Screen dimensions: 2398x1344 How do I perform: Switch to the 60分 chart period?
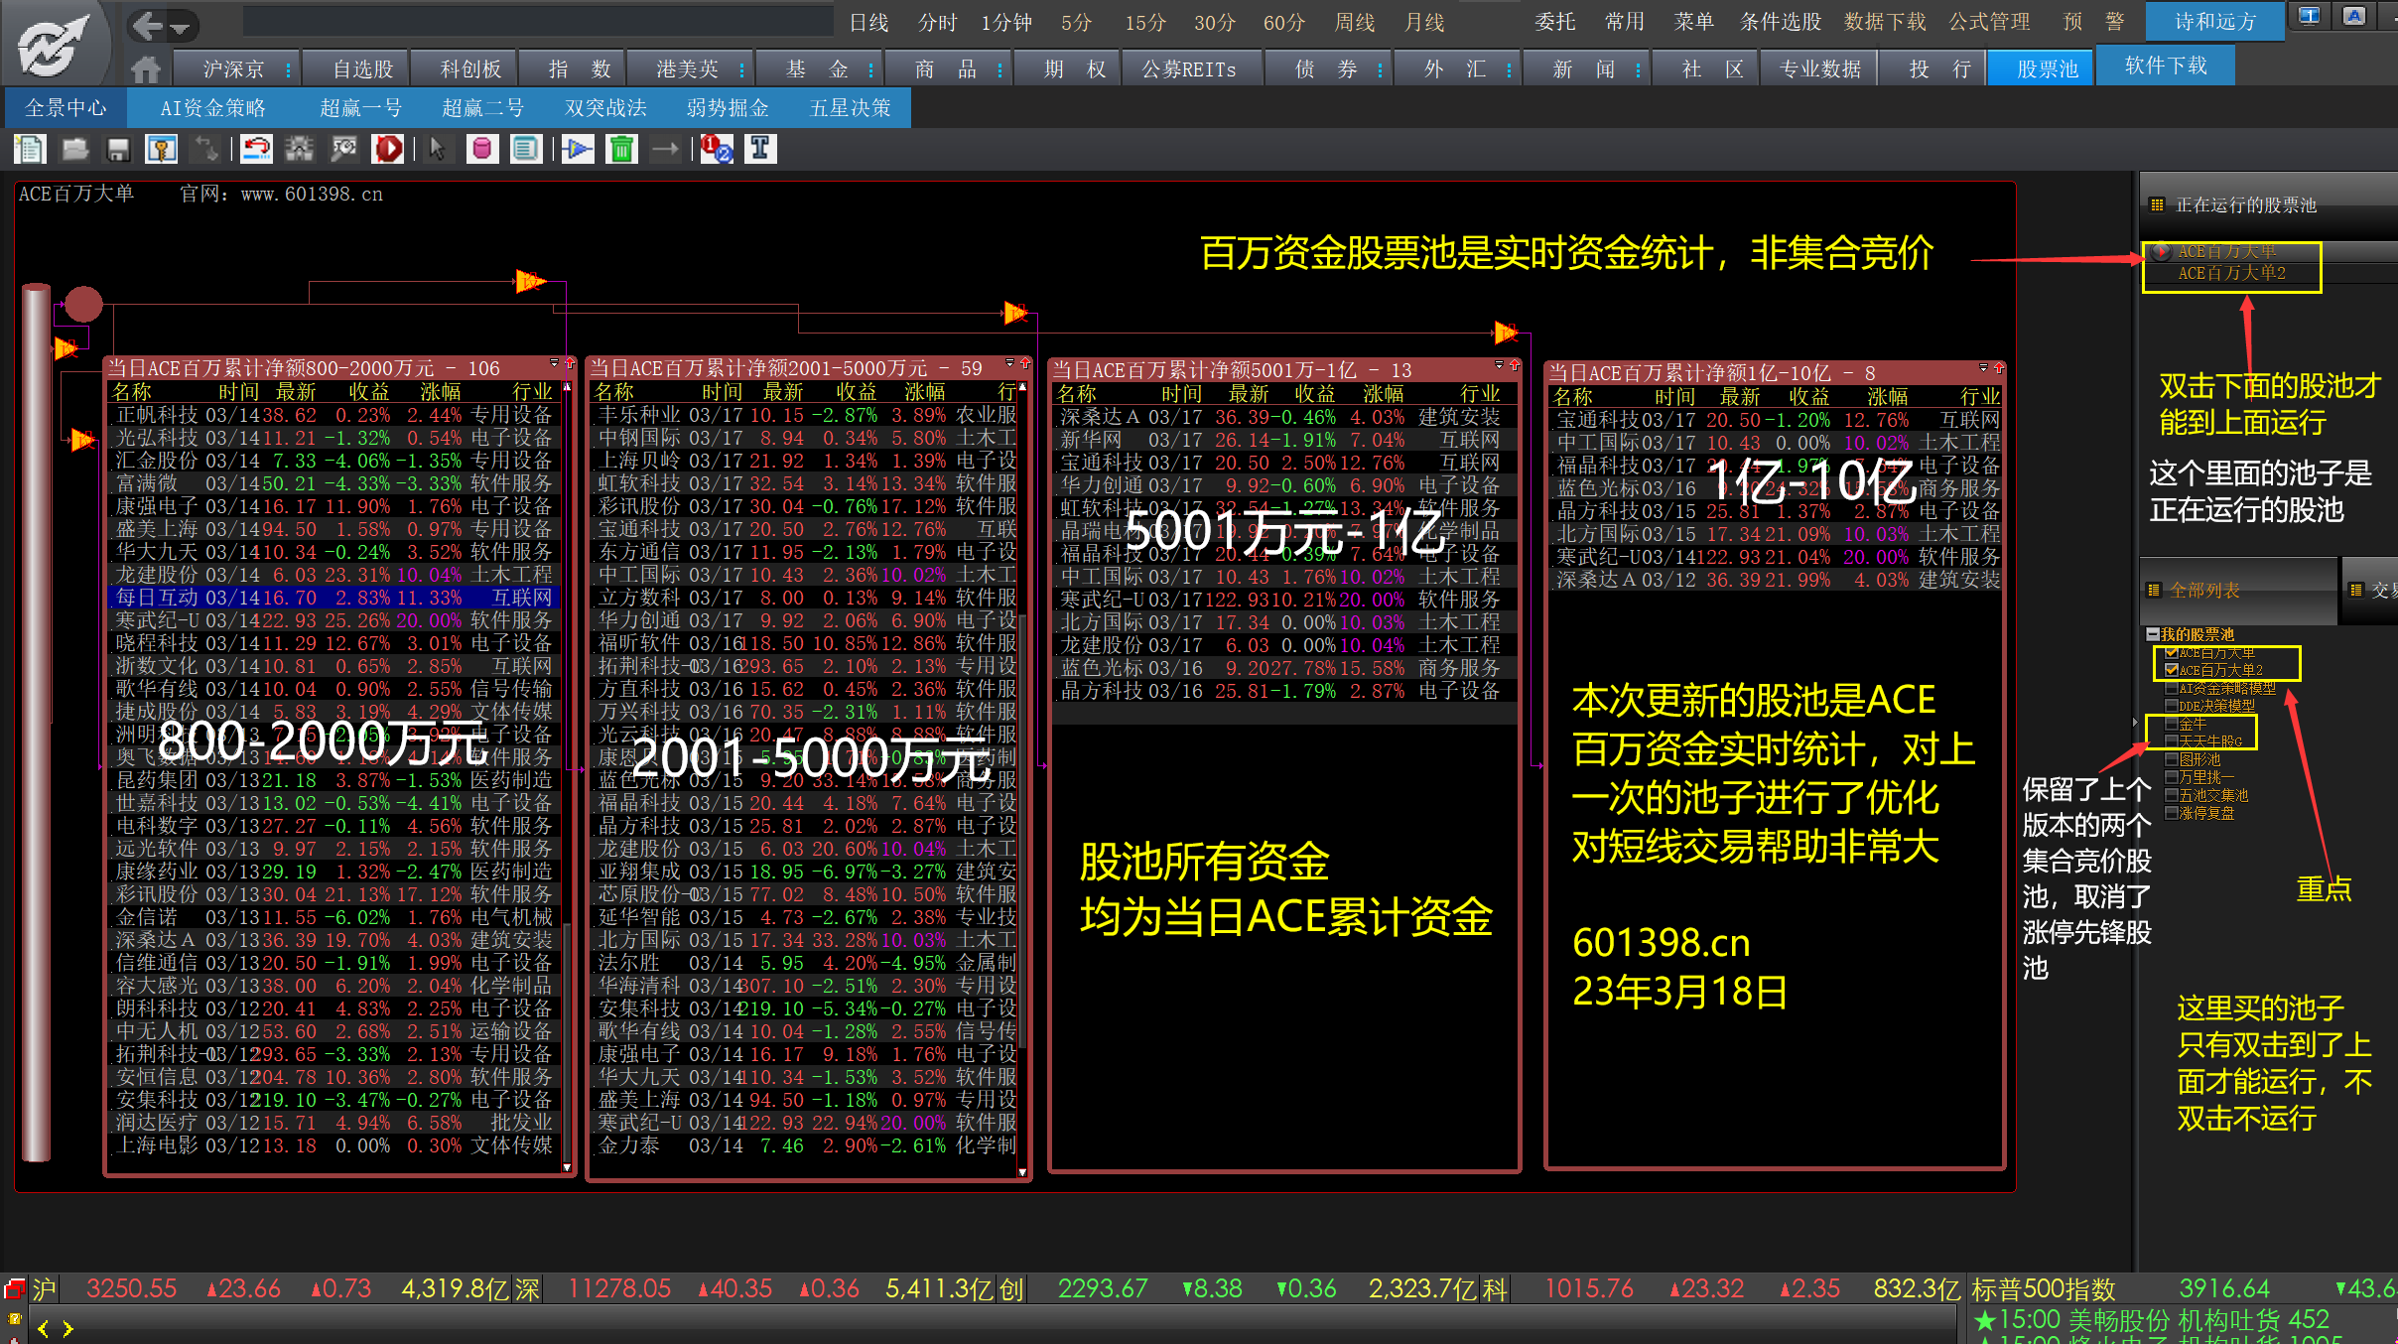[x=1283, y=23]
